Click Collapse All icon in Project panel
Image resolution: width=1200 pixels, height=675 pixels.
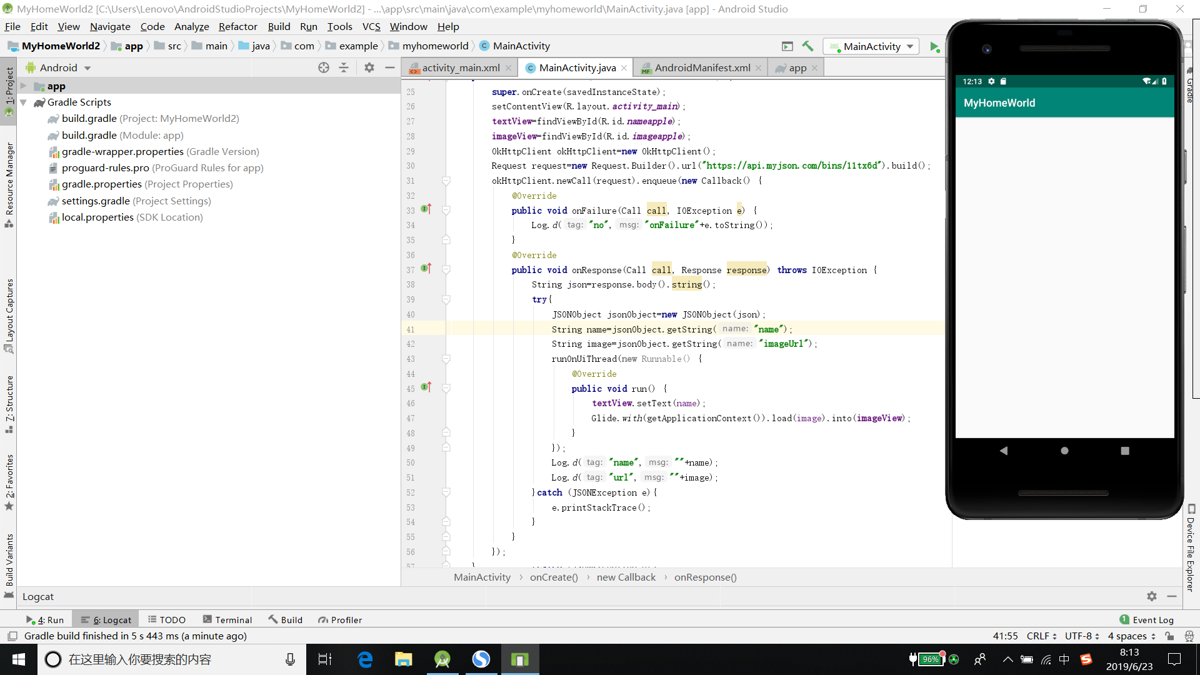[344, 67]
